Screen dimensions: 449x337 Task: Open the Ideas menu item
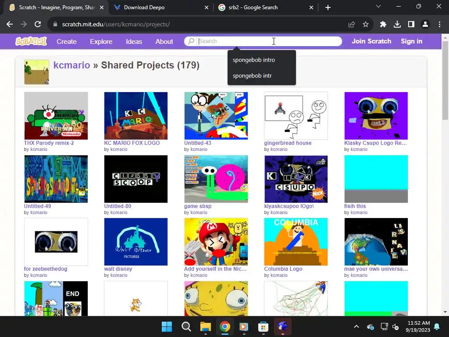click(x=134, y=42)
